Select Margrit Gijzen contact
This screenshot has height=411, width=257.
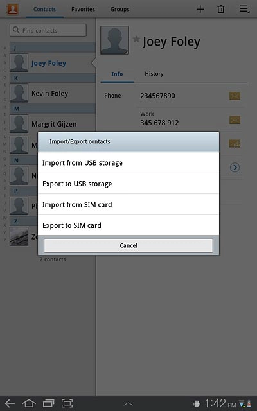point(53,124)
